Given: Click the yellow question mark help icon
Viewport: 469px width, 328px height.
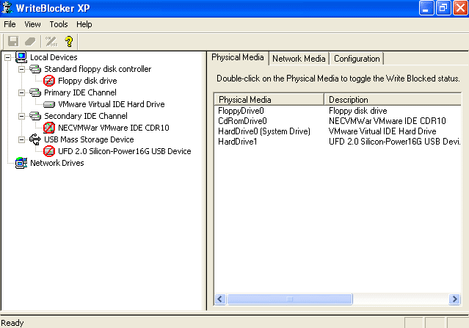Looking at the screenshot, I should [x=69, y=41].
